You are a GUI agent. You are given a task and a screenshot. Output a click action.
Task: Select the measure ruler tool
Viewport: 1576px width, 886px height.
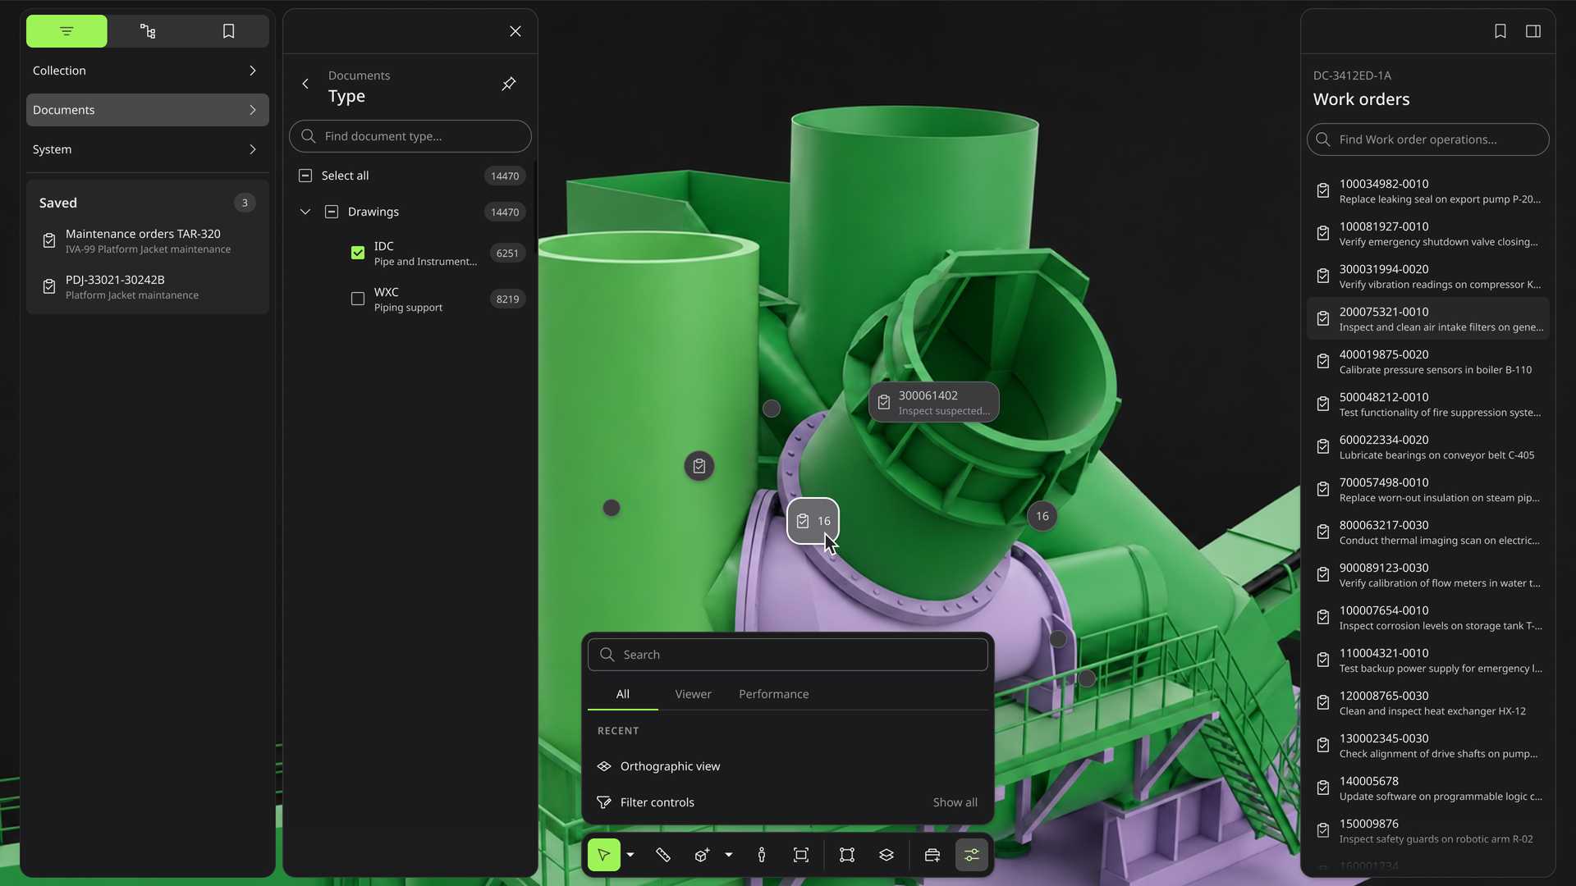[x=663, y=855]
